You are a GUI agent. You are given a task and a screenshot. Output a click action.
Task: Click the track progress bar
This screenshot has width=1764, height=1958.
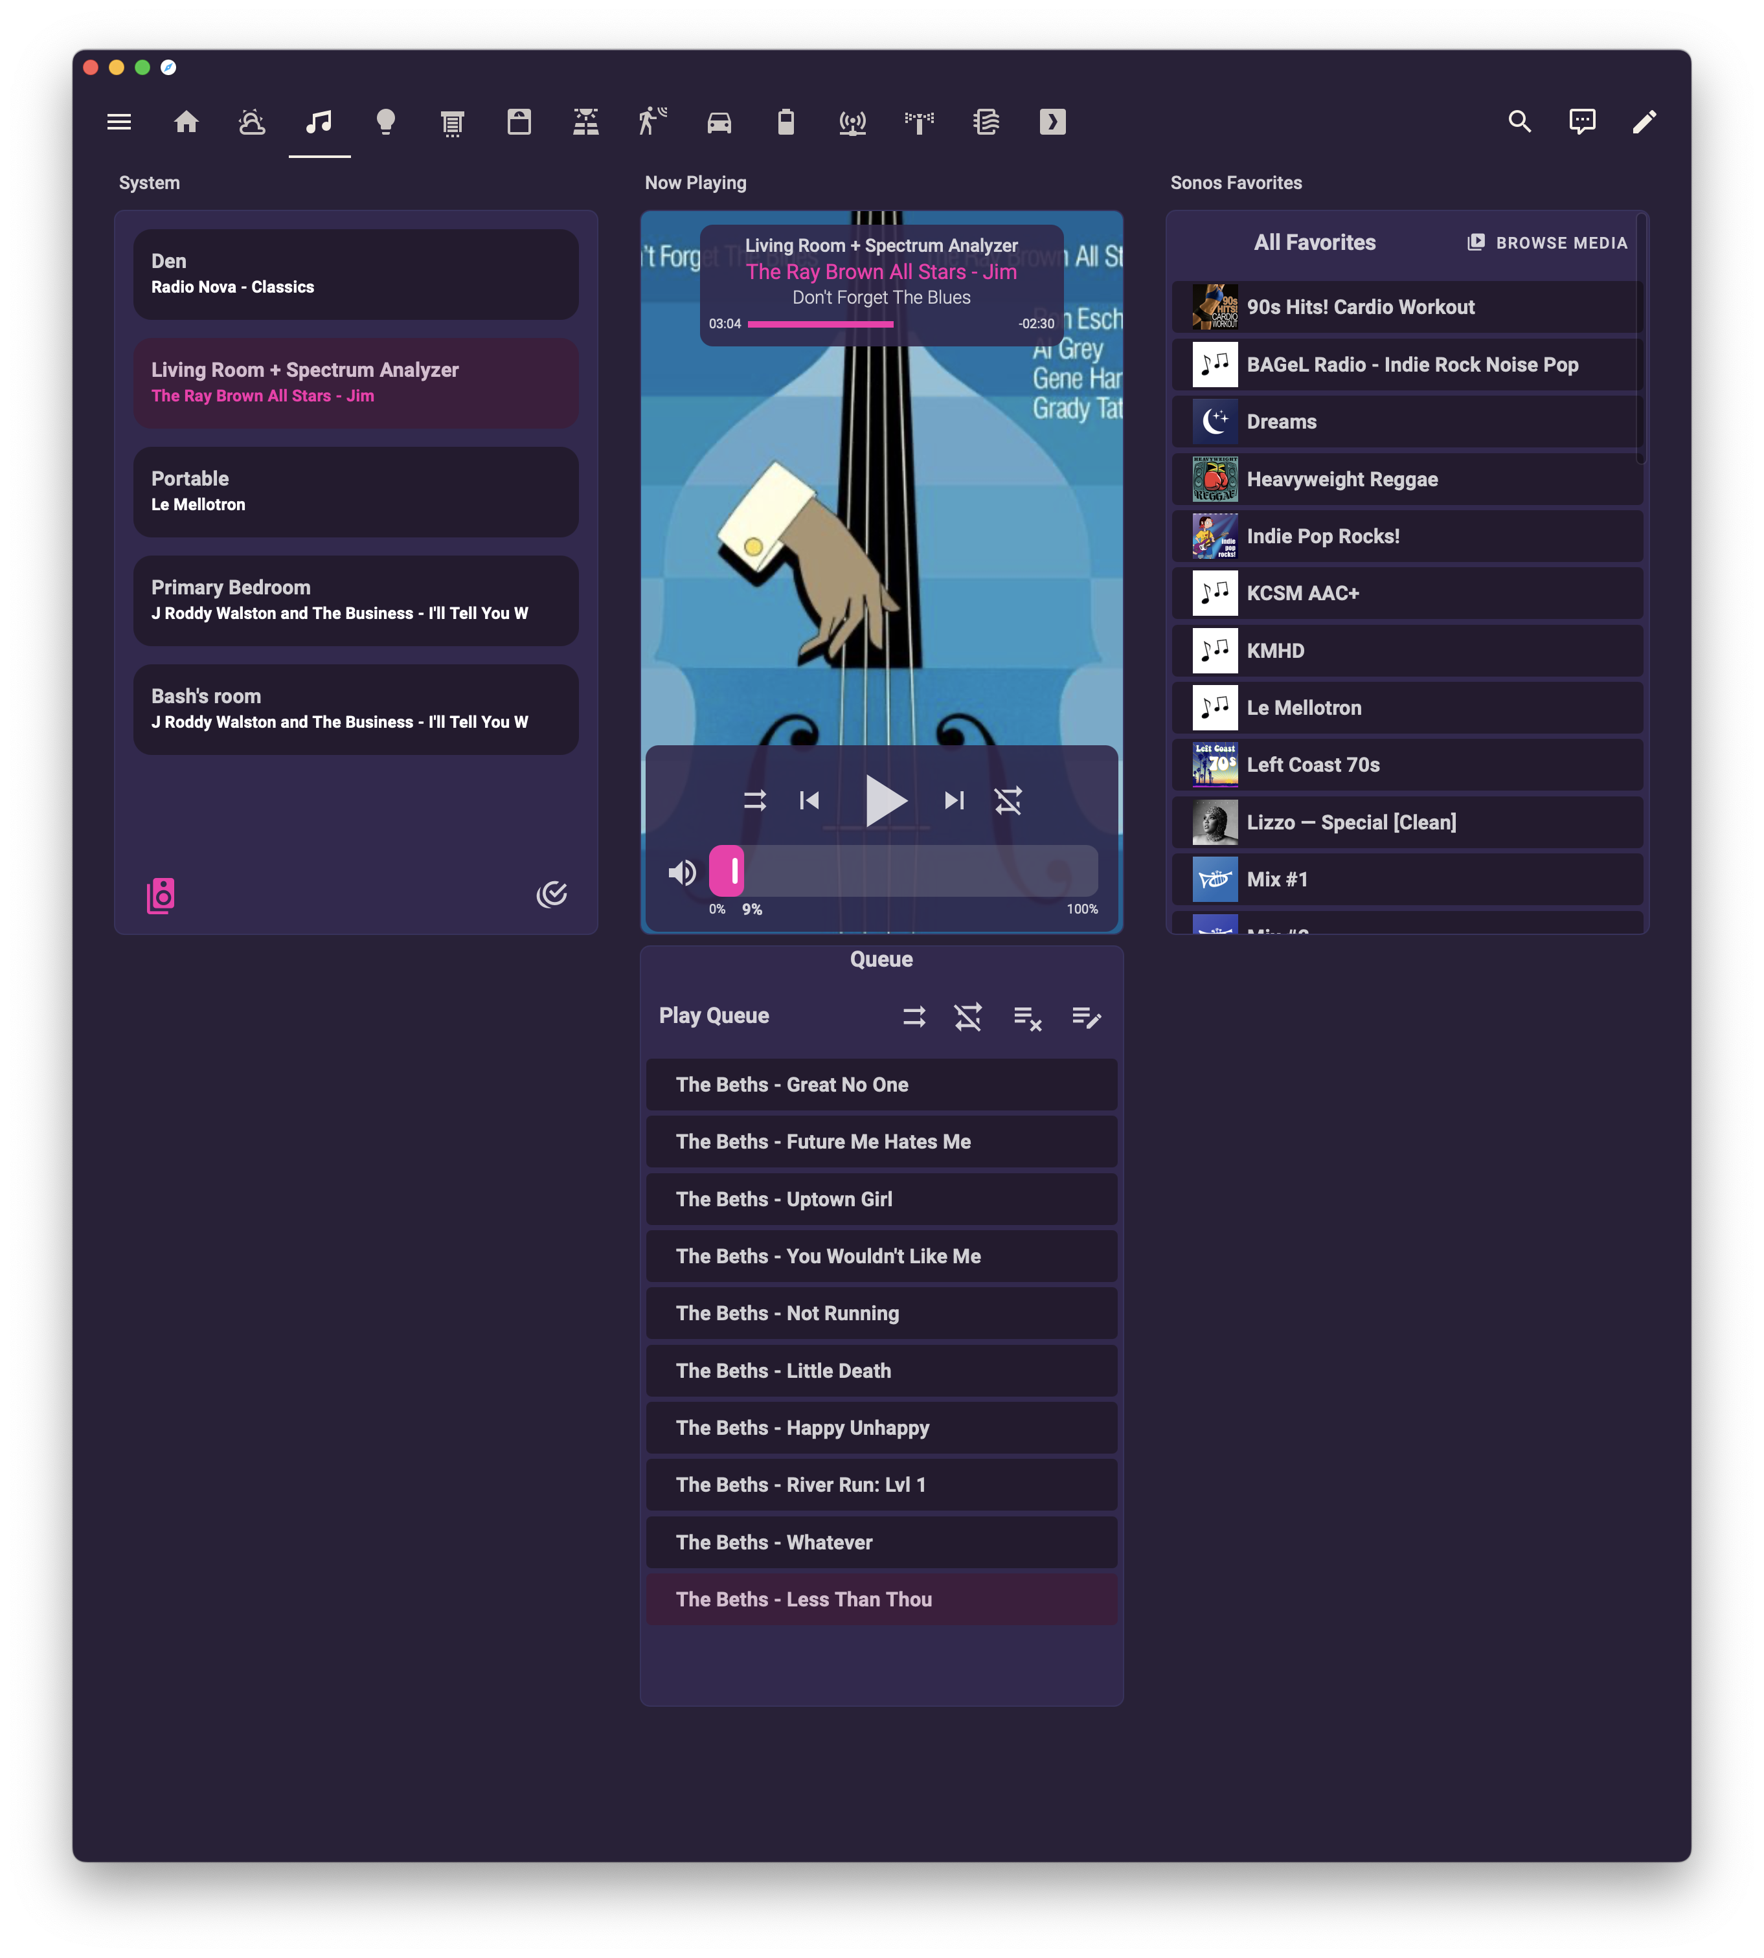880,325
